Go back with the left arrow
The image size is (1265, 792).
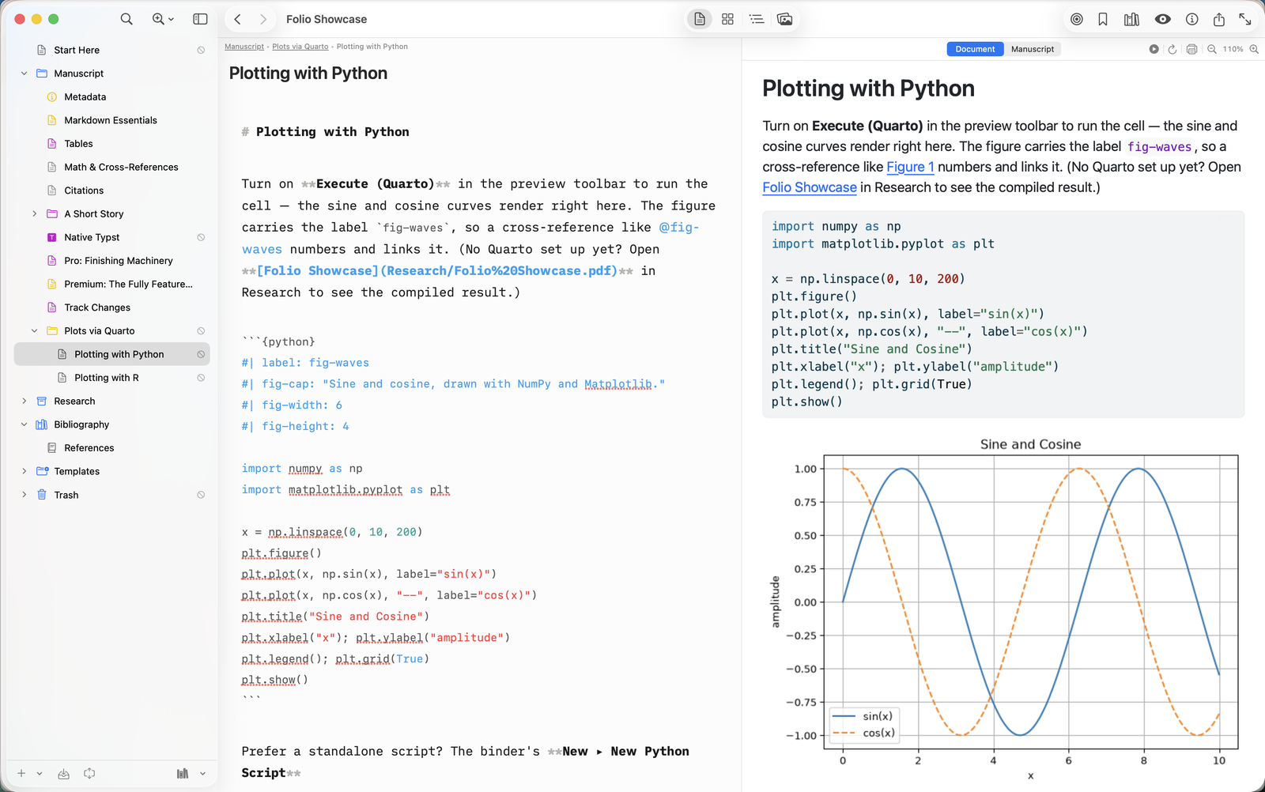(x=237, y=19)
